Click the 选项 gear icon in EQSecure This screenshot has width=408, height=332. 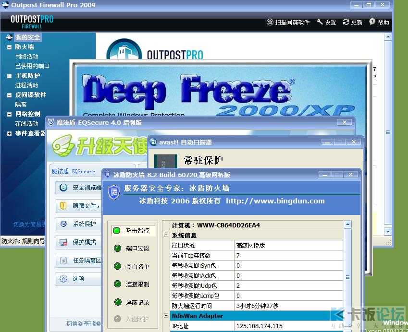point(63,278)
